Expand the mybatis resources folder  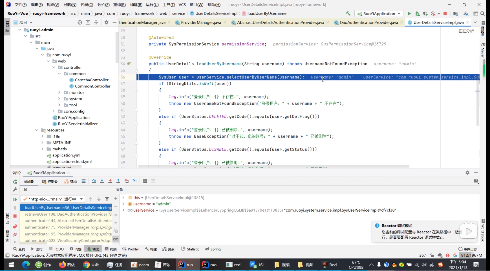pos(42,149)
